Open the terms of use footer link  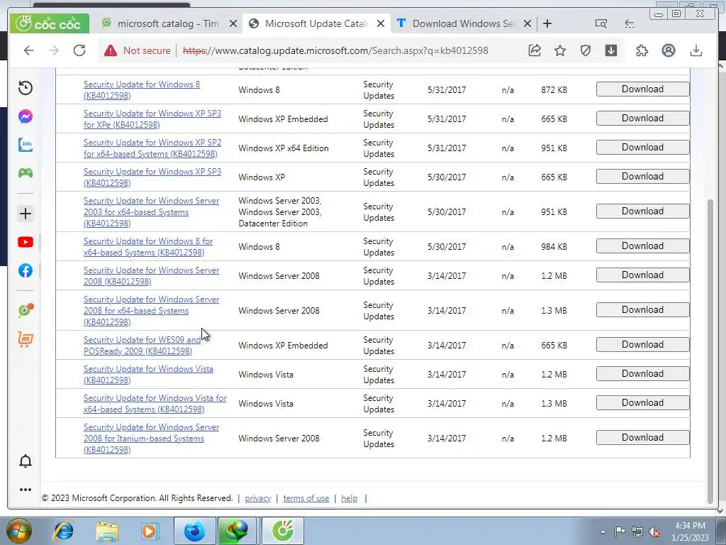pos(306,498)
